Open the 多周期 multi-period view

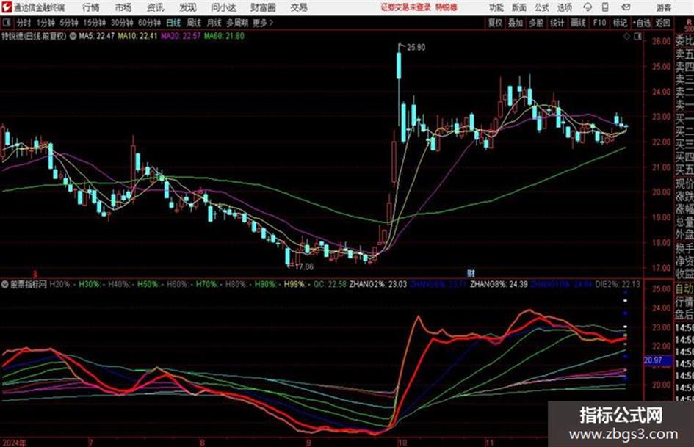[237, 23]
